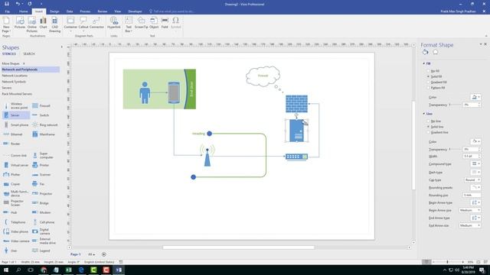This screenshot has height=275, width=490.
Task: Insert Pictures from the ribbon
Action: pos(20,23)
